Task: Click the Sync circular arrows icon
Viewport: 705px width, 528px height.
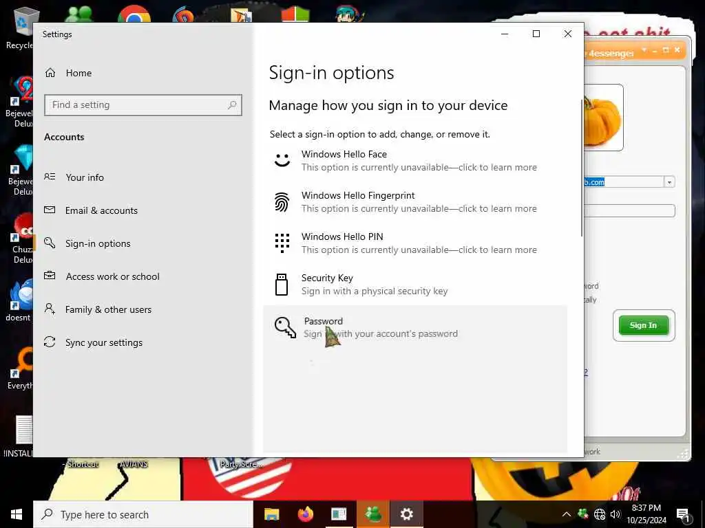Action: coord(50,342)
